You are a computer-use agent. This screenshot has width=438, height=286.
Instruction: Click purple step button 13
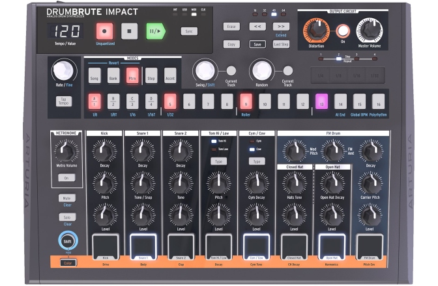(x=321, y=101)
